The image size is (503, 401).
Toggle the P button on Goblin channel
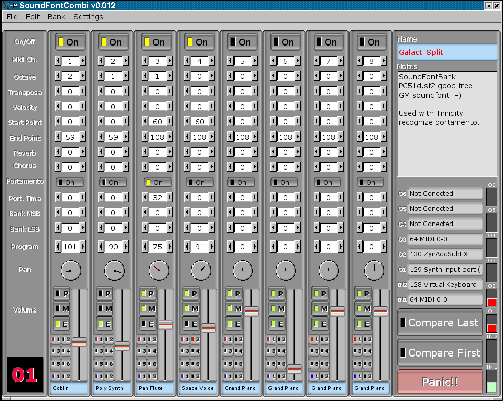point(61,293)
